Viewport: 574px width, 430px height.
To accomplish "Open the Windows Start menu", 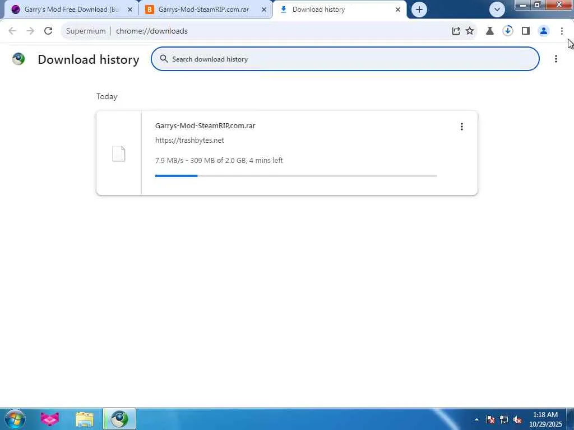I will (15, 419).
